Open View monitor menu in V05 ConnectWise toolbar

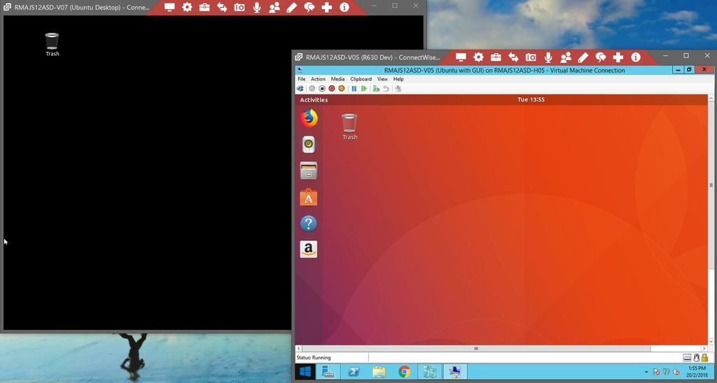pyautogui.click(x=461, y=57)
